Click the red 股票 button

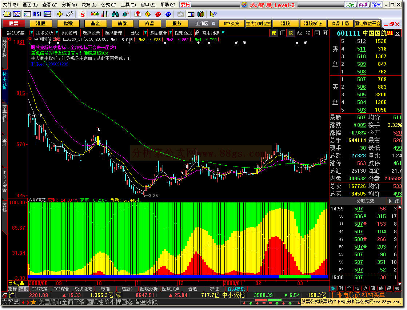pos(13,23)
